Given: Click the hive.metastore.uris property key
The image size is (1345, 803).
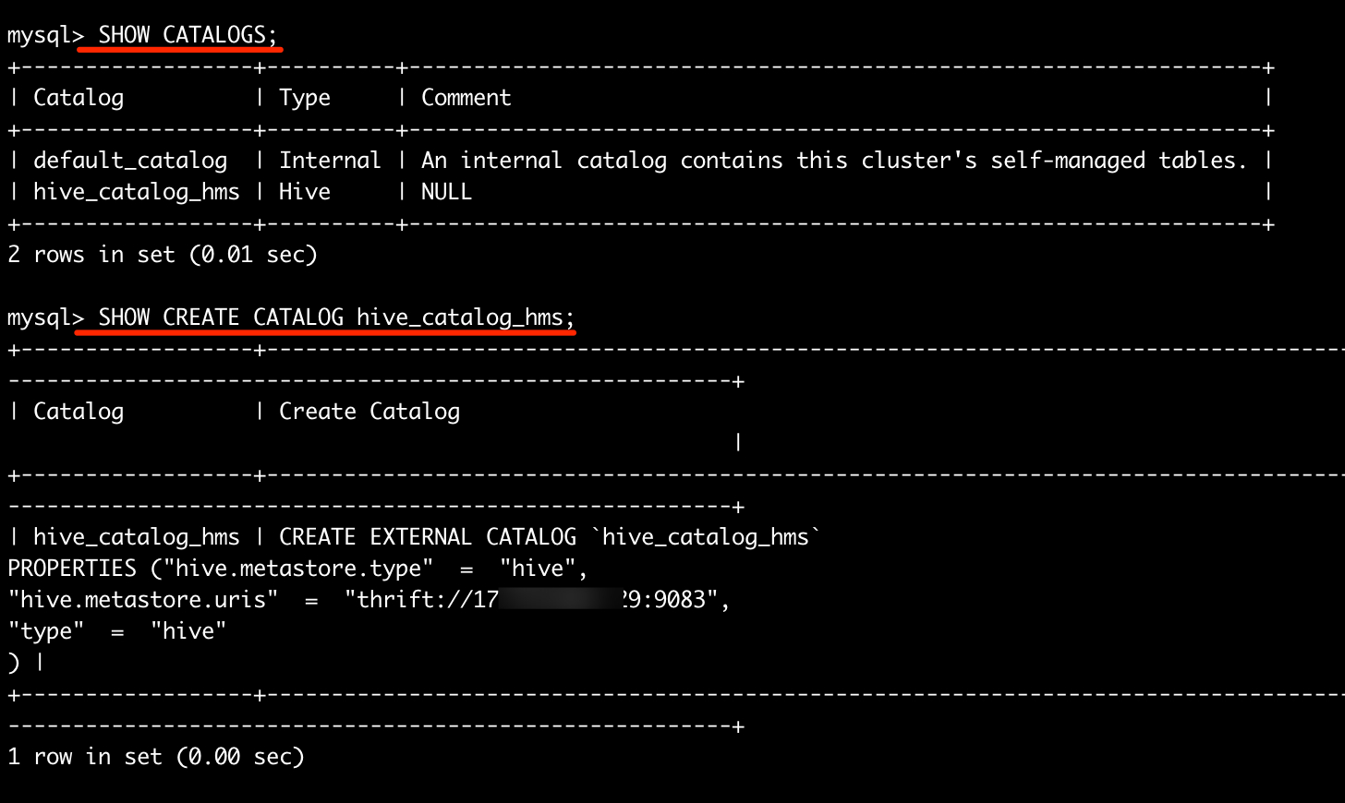Looking at the screenshot, I should [x=143, y=600].
